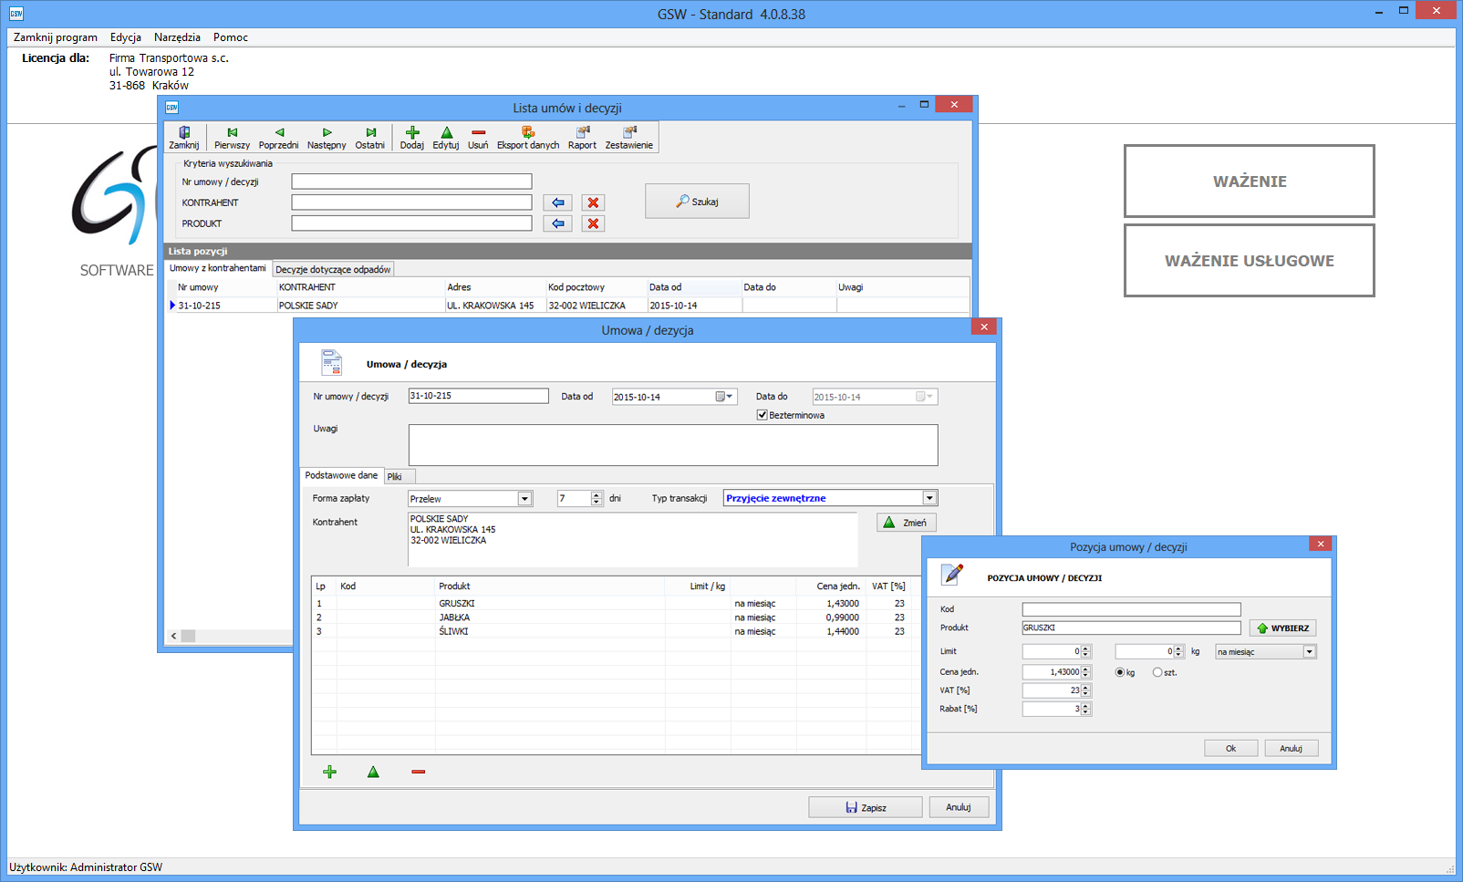Viewport: 1463px width, 882px height.
Task: Increase the Rabat [%] spinner value
Action: click(1085, 705)
